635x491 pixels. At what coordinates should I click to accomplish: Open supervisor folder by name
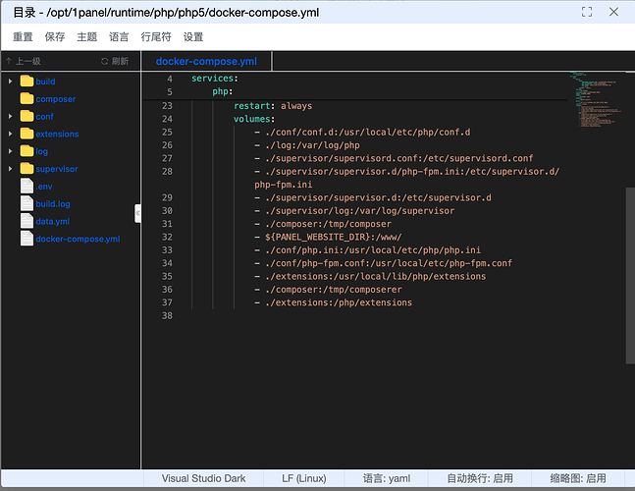click(x=57, y=169)
